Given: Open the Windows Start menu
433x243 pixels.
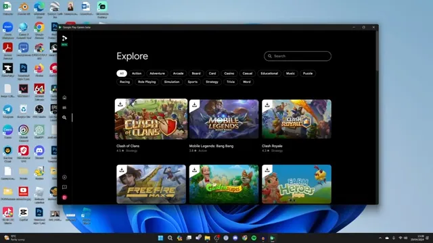Looking at the screenshot, I should (x=160, y=238).
